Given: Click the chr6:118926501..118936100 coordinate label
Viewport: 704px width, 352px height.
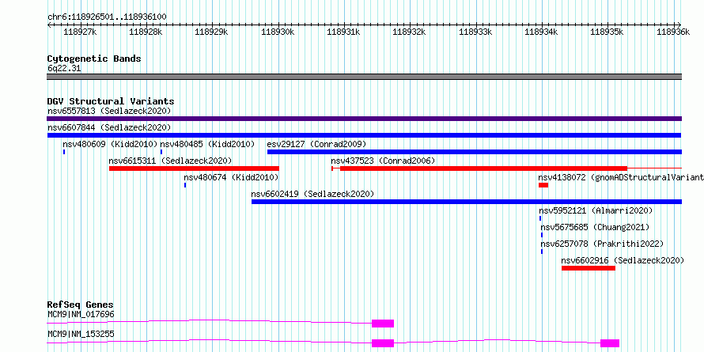Looking at the screenshot, I should tap(107, 17).
